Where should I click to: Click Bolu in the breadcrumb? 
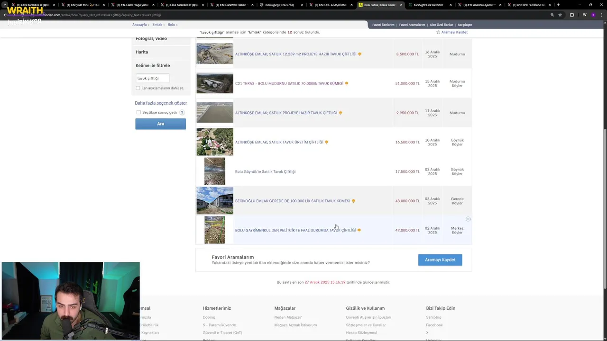171,25
